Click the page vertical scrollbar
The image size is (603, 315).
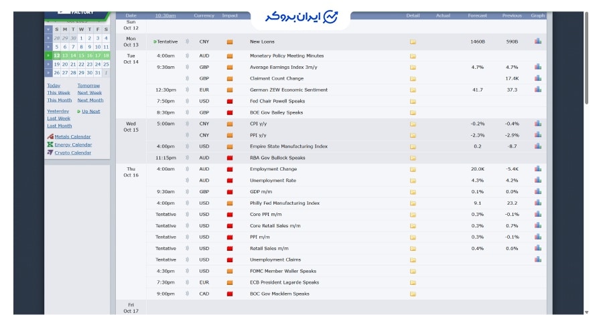coord(588,60)
